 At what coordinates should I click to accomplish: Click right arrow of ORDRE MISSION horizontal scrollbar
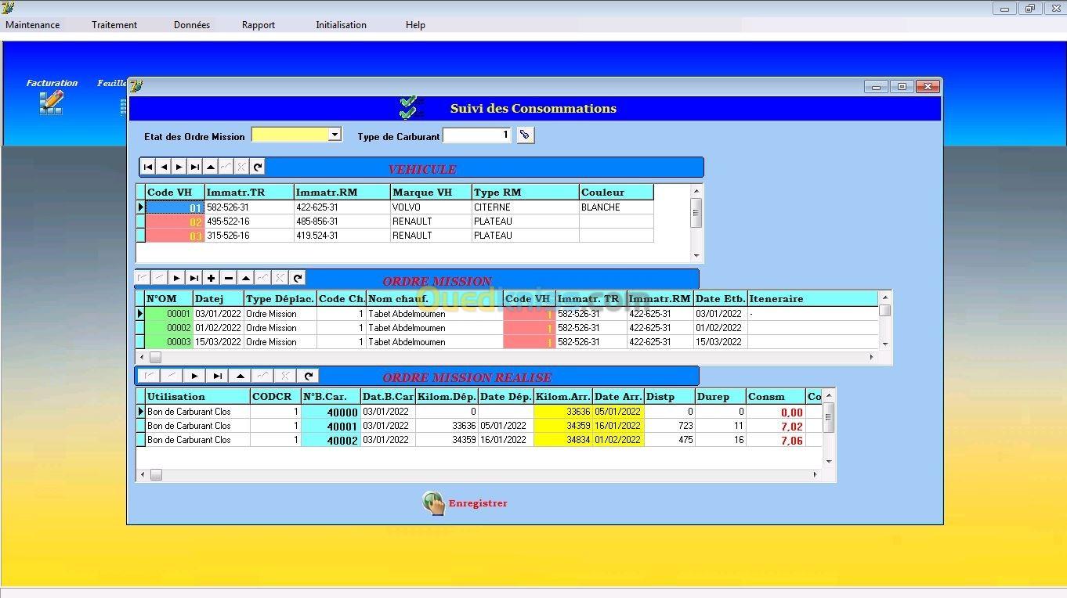872,357
